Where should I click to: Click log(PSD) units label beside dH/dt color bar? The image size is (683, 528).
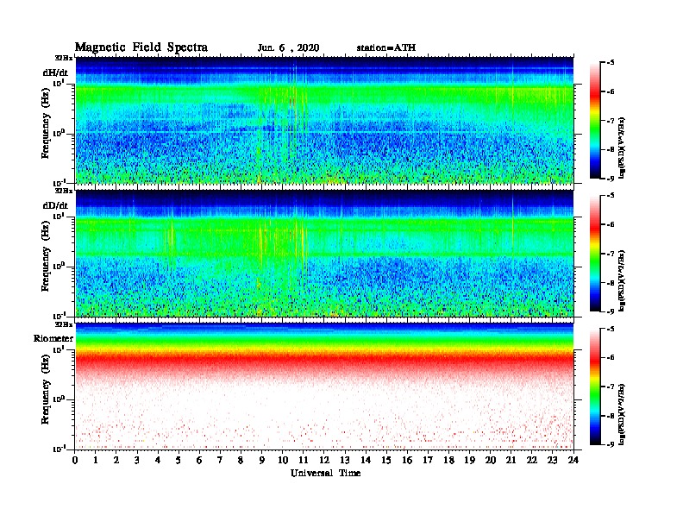pos(622,148)
